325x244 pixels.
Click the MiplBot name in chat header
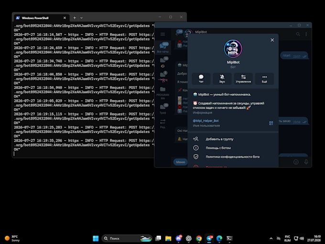(201, 32)
